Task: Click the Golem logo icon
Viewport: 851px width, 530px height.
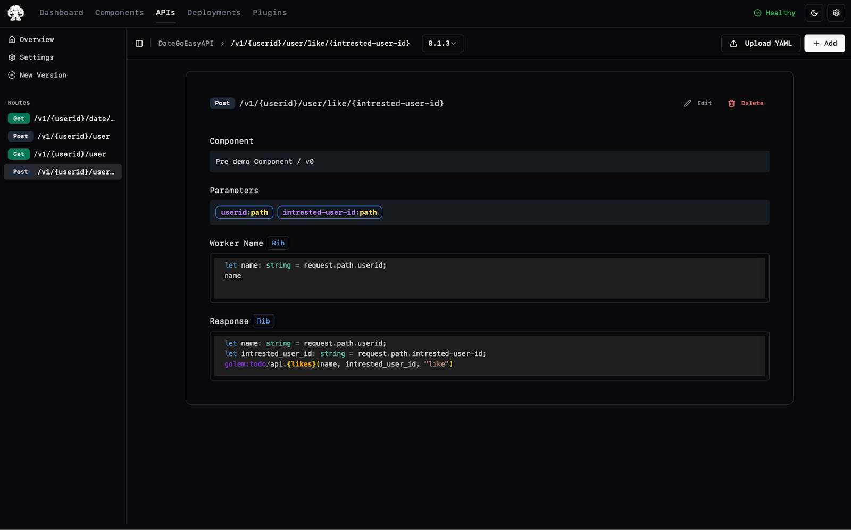Action: pyautogui.click(x=16, y=13)
